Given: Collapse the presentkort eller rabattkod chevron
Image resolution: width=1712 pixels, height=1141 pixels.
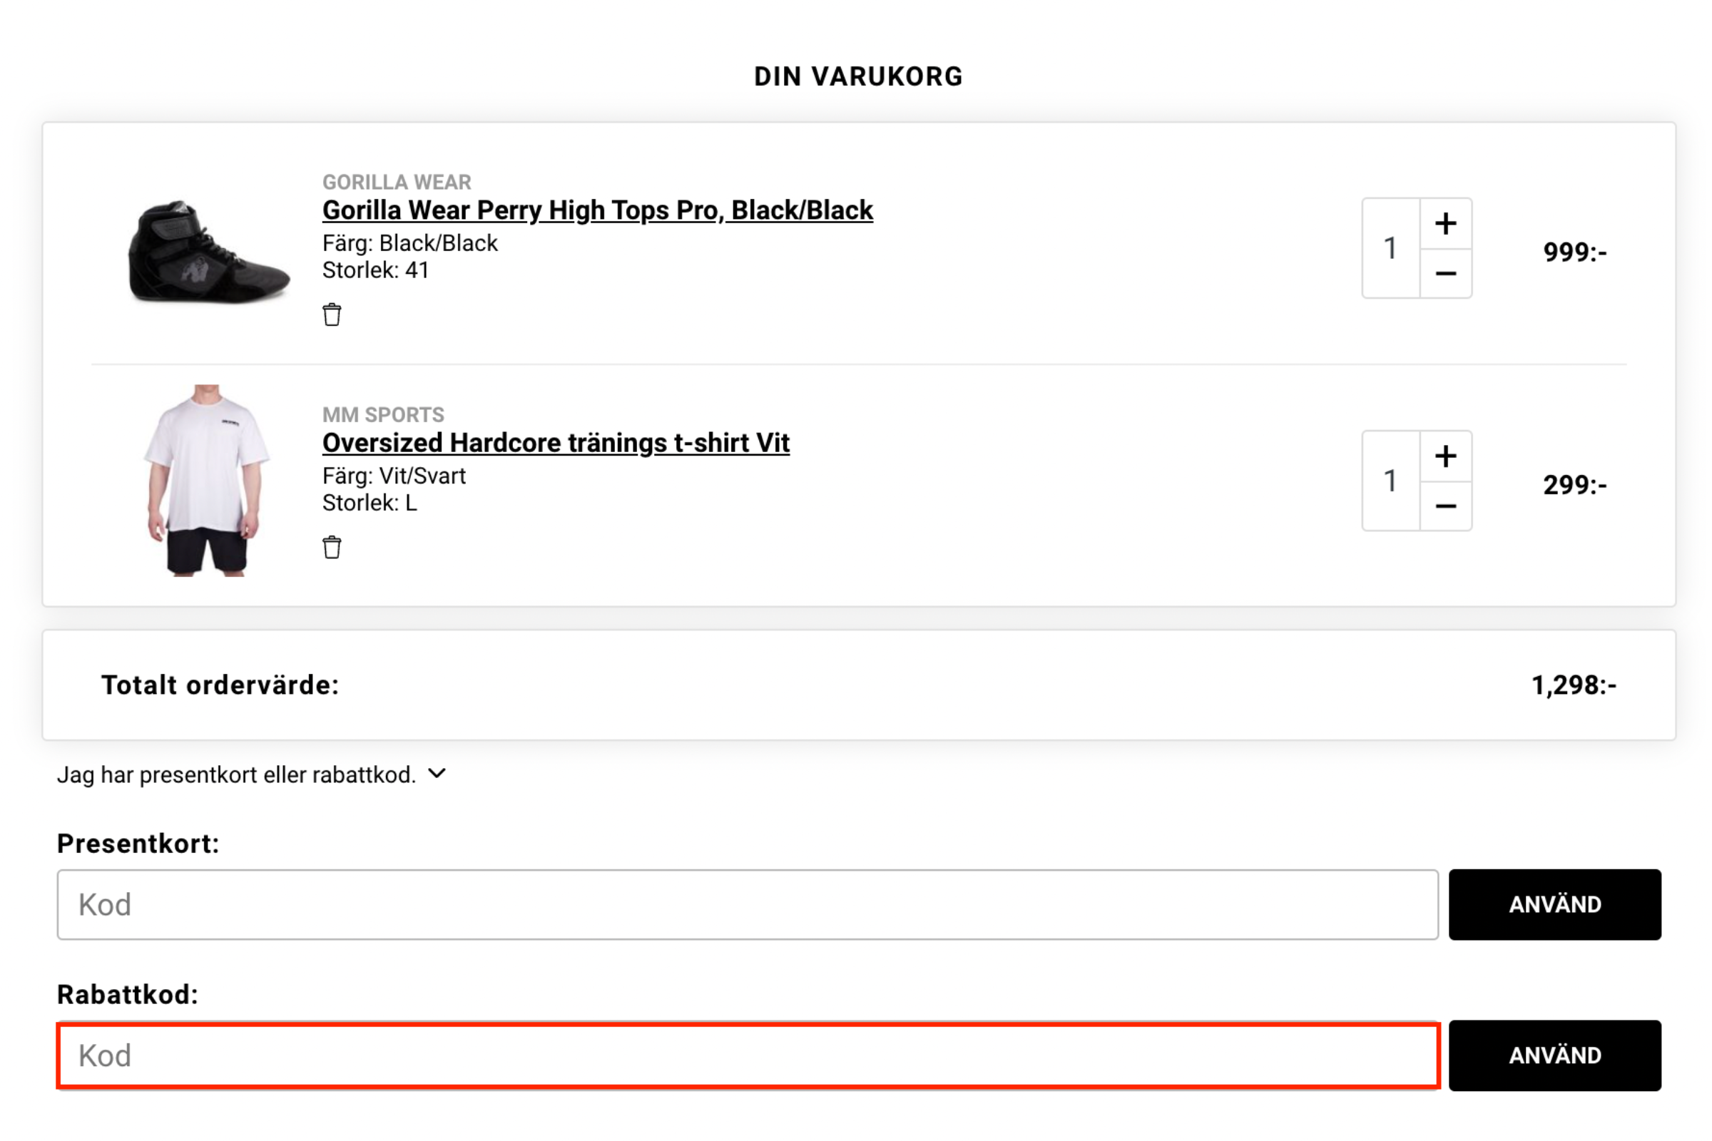Looking at the screenshot, I should [437, 774].
